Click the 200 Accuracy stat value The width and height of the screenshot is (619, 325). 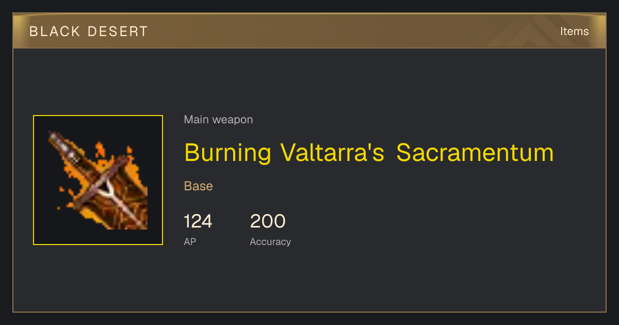[x=268, y=221]
